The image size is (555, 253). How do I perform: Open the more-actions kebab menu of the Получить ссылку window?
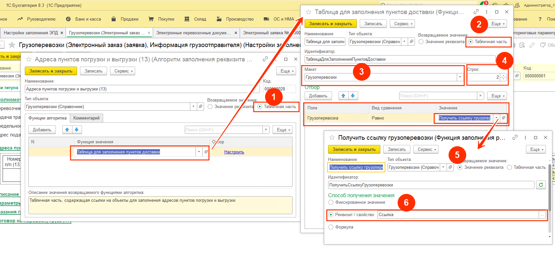pyautogui.click(x=525, y=138)
